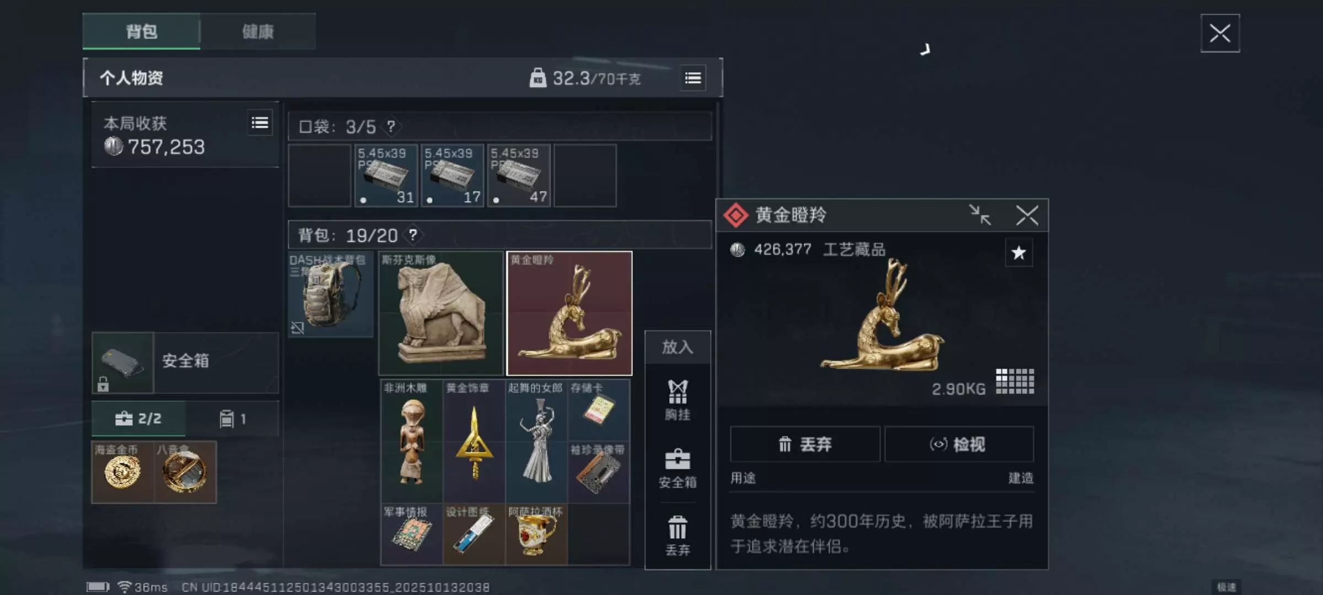Click the 丢弃 trash icon in sidebar

point(677,535)
